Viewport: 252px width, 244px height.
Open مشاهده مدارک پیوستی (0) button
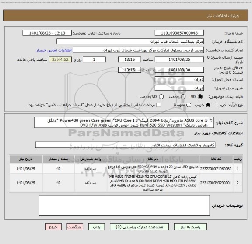[x=139, y=227]
